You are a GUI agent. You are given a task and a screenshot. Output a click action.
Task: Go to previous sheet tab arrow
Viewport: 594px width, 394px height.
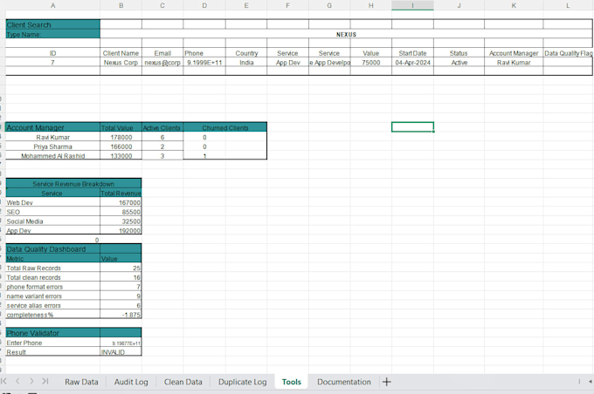pyautogui.click(x=17, y=381)
